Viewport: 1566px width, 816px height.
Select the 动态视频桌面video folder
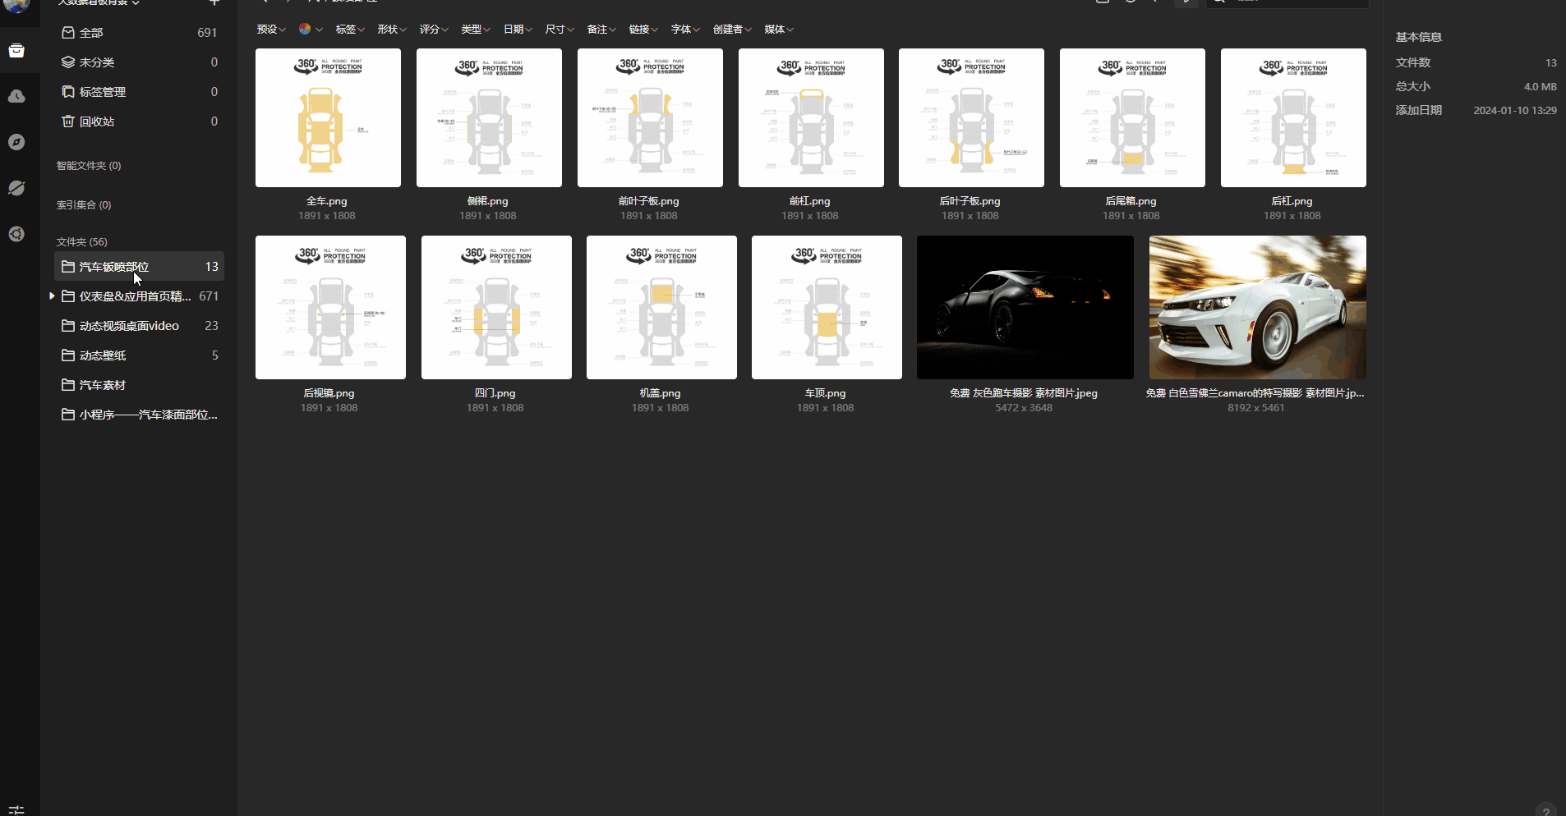click(x=139, y=326)
